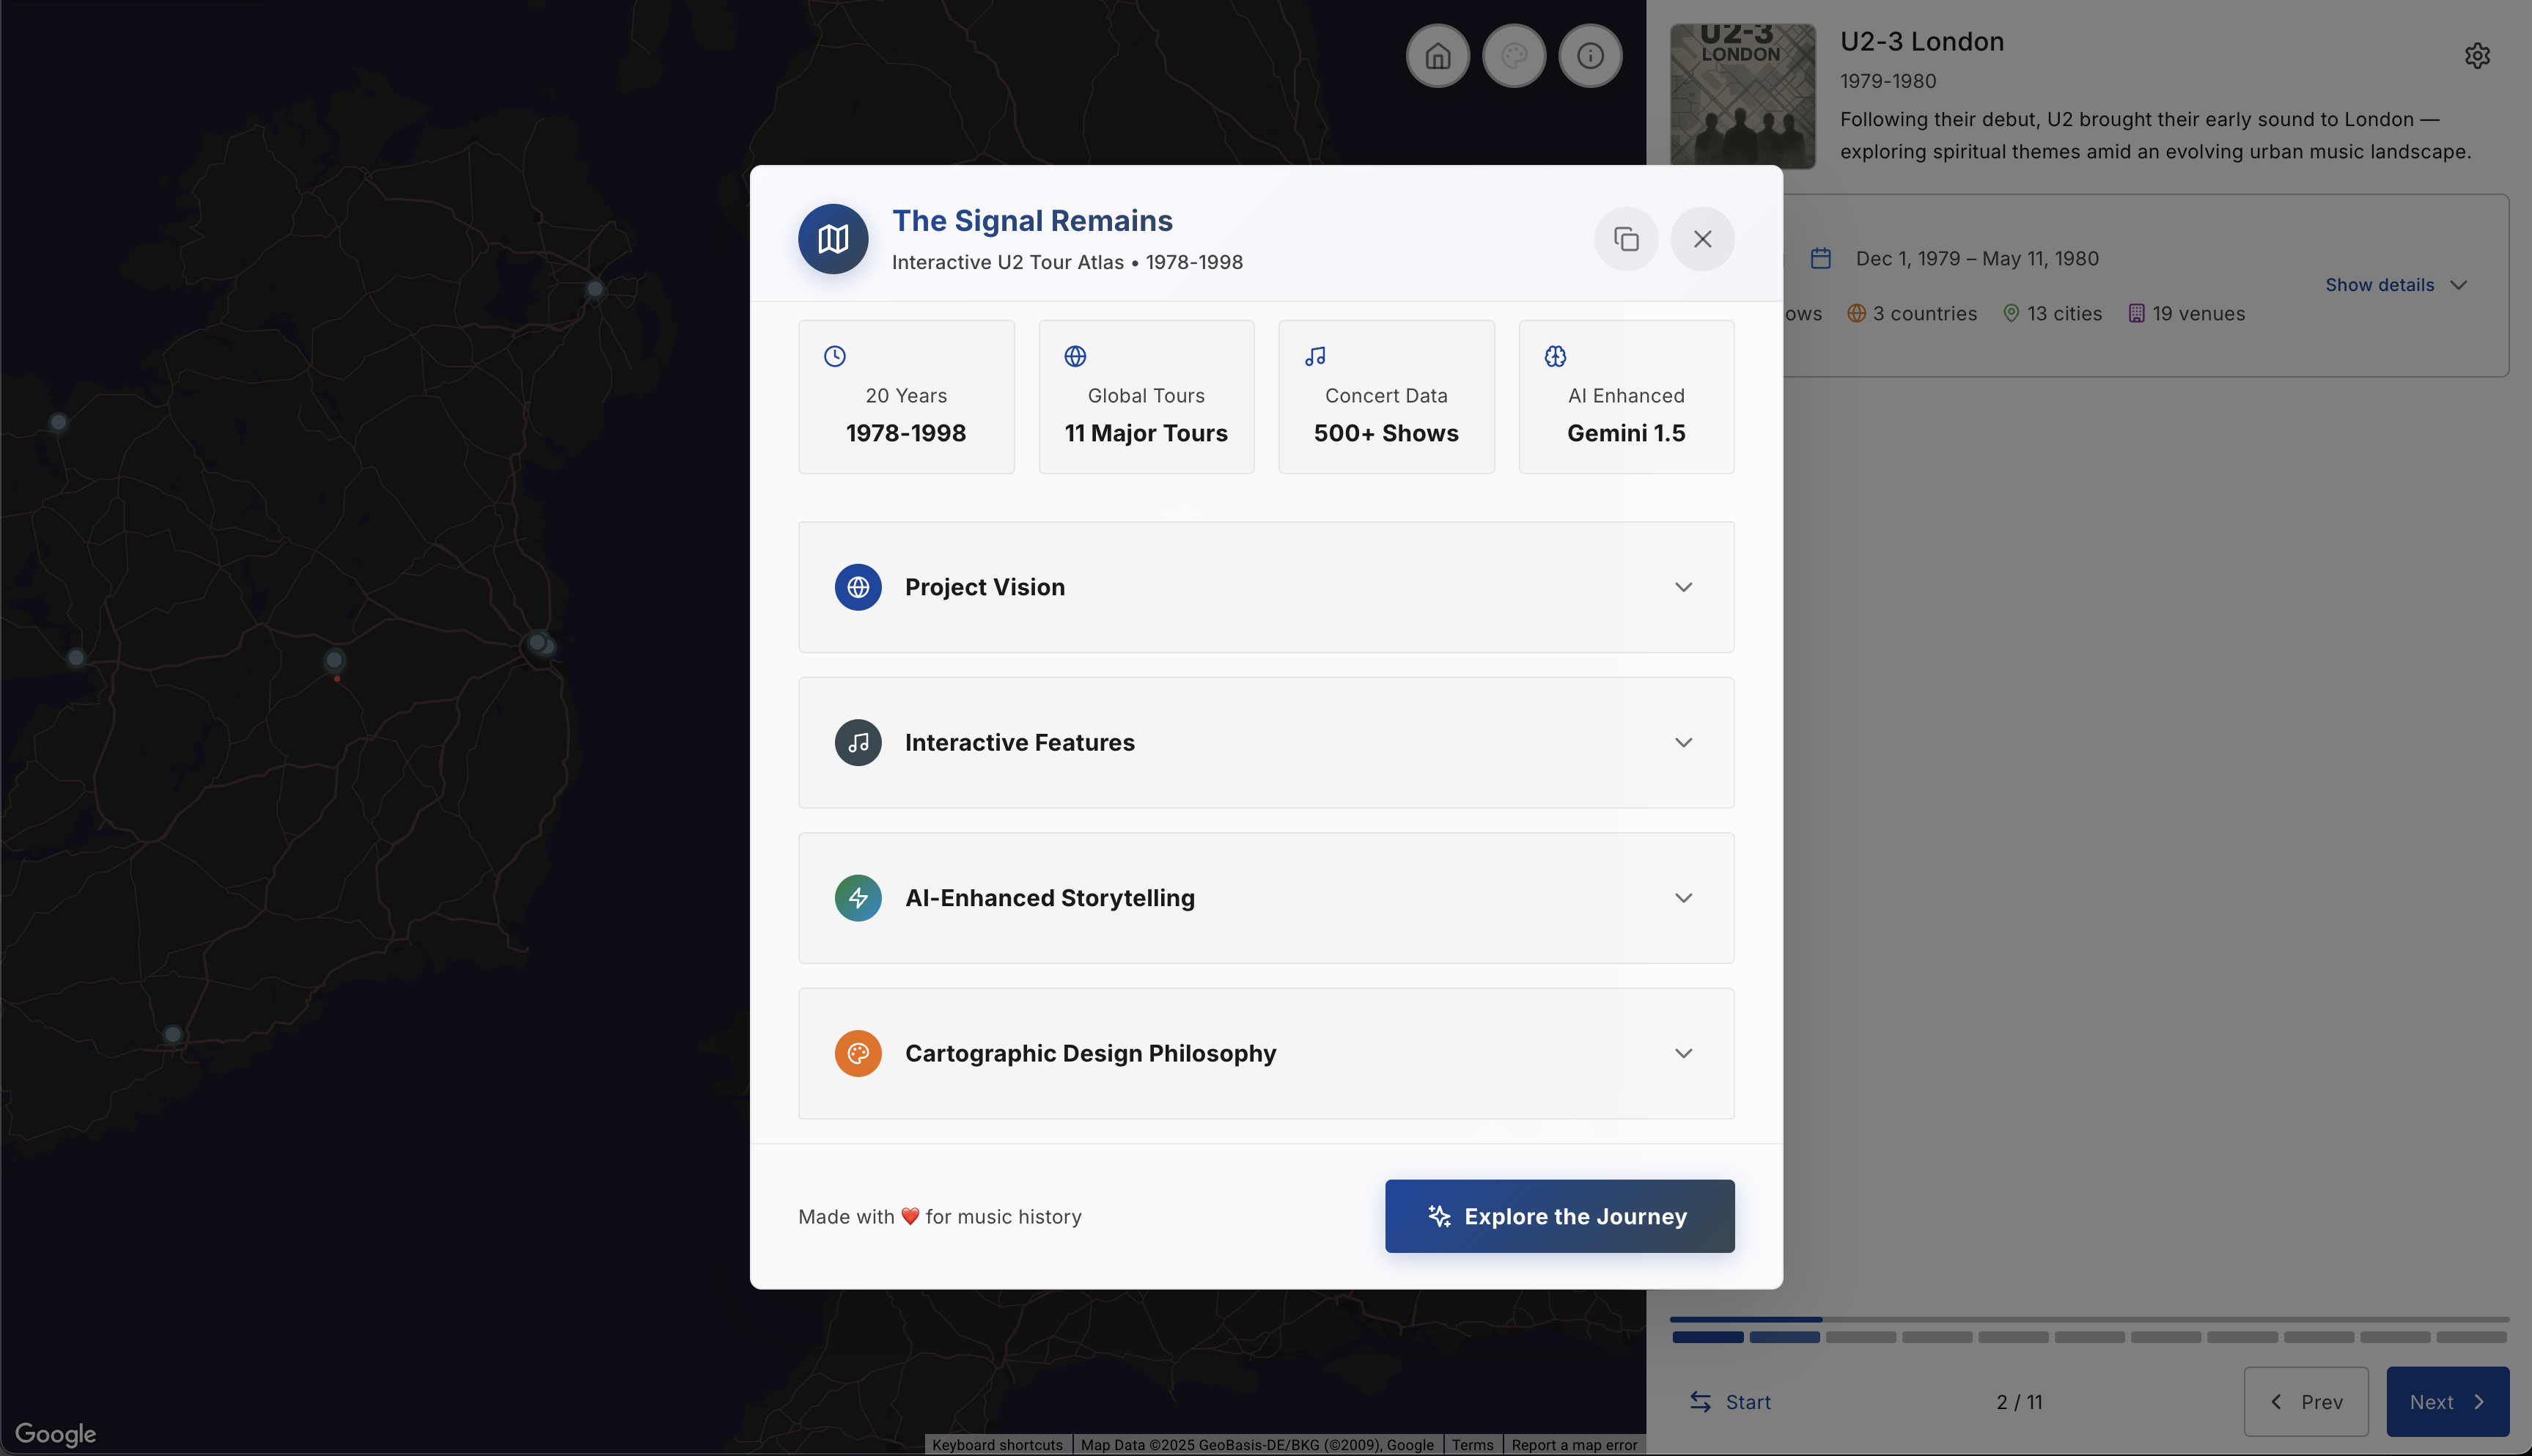The height and width of the screenshot is (1456, 2532).
Task: Click the copy icon in the dialog header
Action: (1625, 239)
